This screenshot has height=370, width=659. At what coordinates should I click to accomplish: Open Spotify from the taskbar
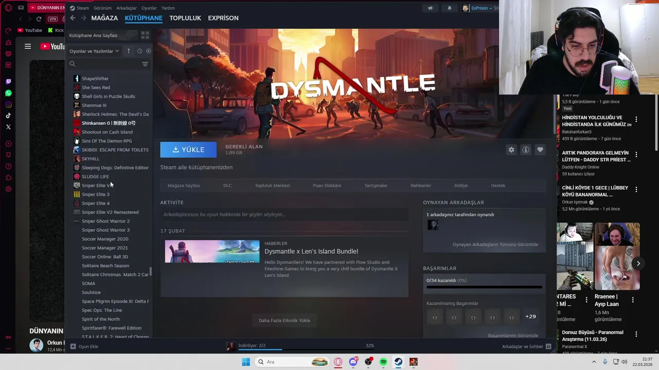pyautogui.click(x=384, y=362)
